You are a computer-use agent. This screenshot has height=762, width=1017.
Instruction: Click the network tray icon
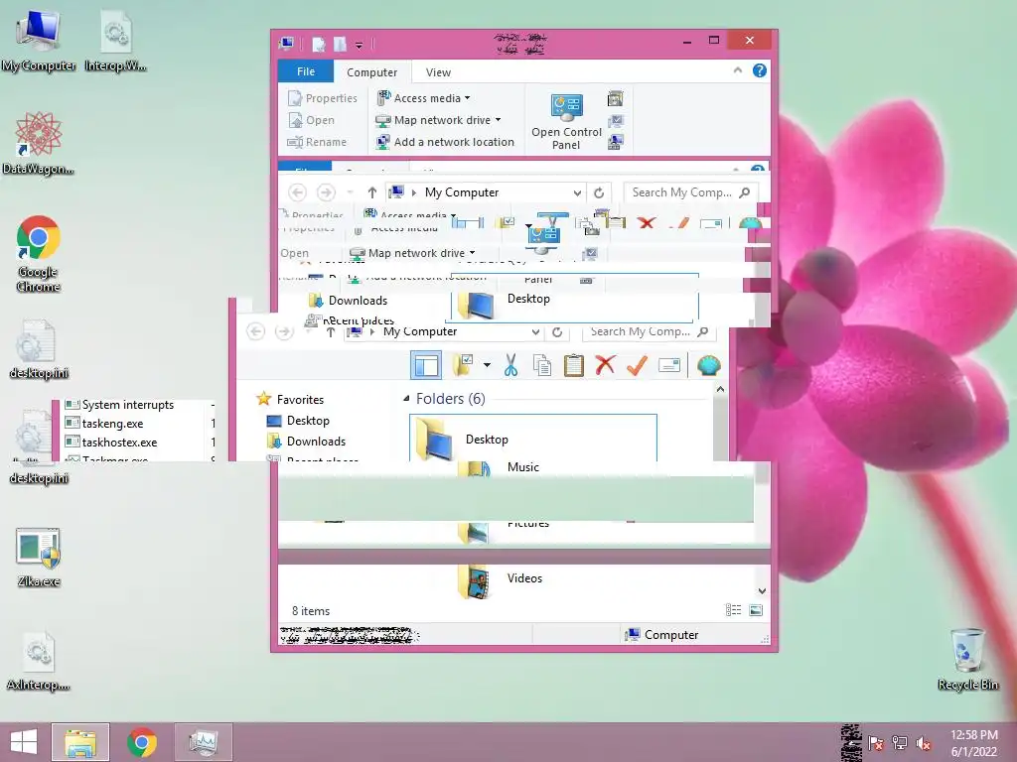point(900,743)
